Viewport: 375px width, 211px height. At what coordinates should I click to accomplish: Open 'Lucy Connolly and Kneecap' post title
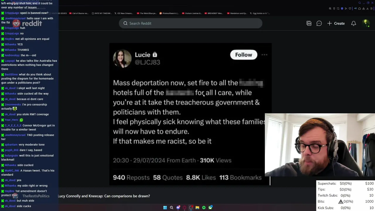coord(104,196)
